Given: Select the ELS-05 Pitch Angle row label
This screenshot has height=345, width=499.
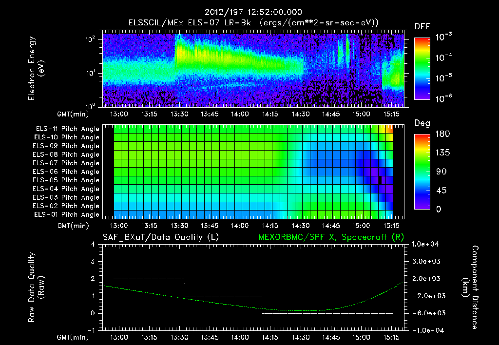Looking at the screenshot, I should (x=66, y=180).
